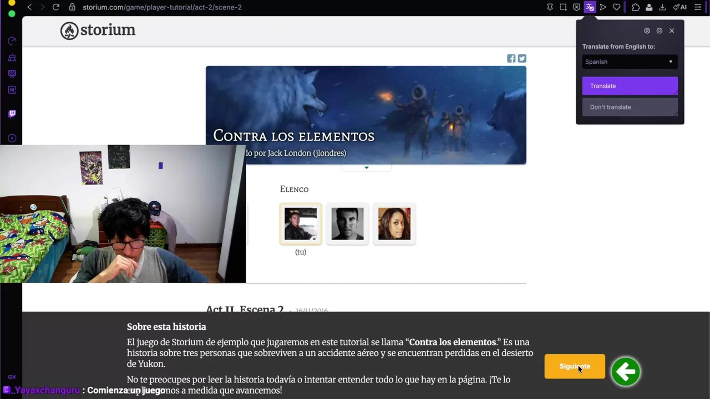Open the ad blocker shield icon

click(576, 7)
